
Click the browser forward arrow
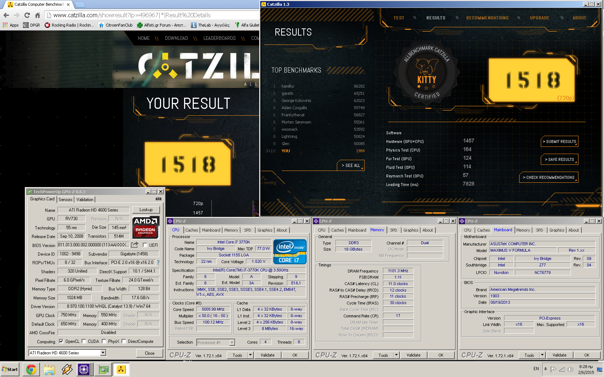pos(17,15)
